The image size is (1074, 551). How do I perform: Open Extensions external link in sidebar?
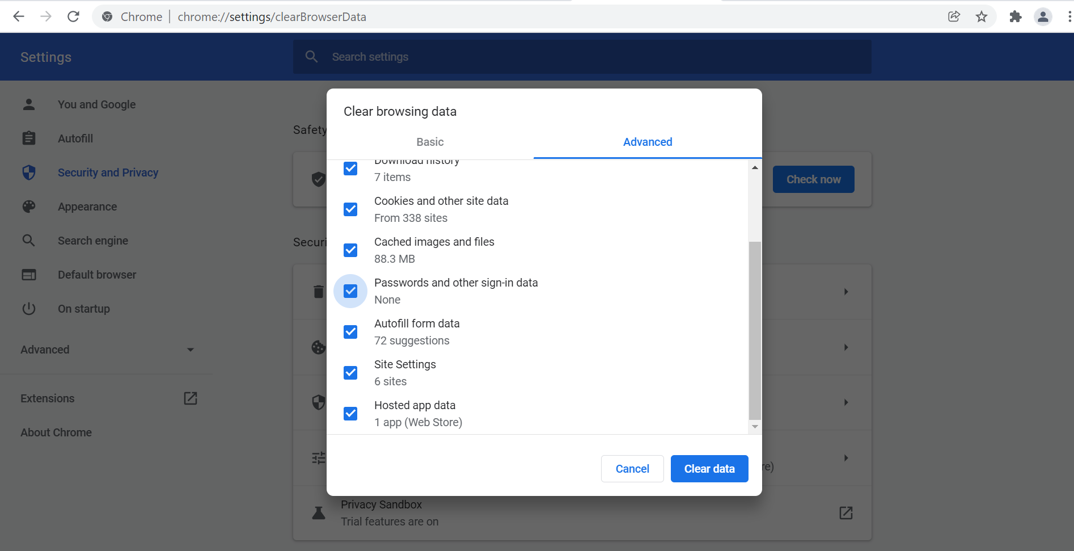[191, 398]
